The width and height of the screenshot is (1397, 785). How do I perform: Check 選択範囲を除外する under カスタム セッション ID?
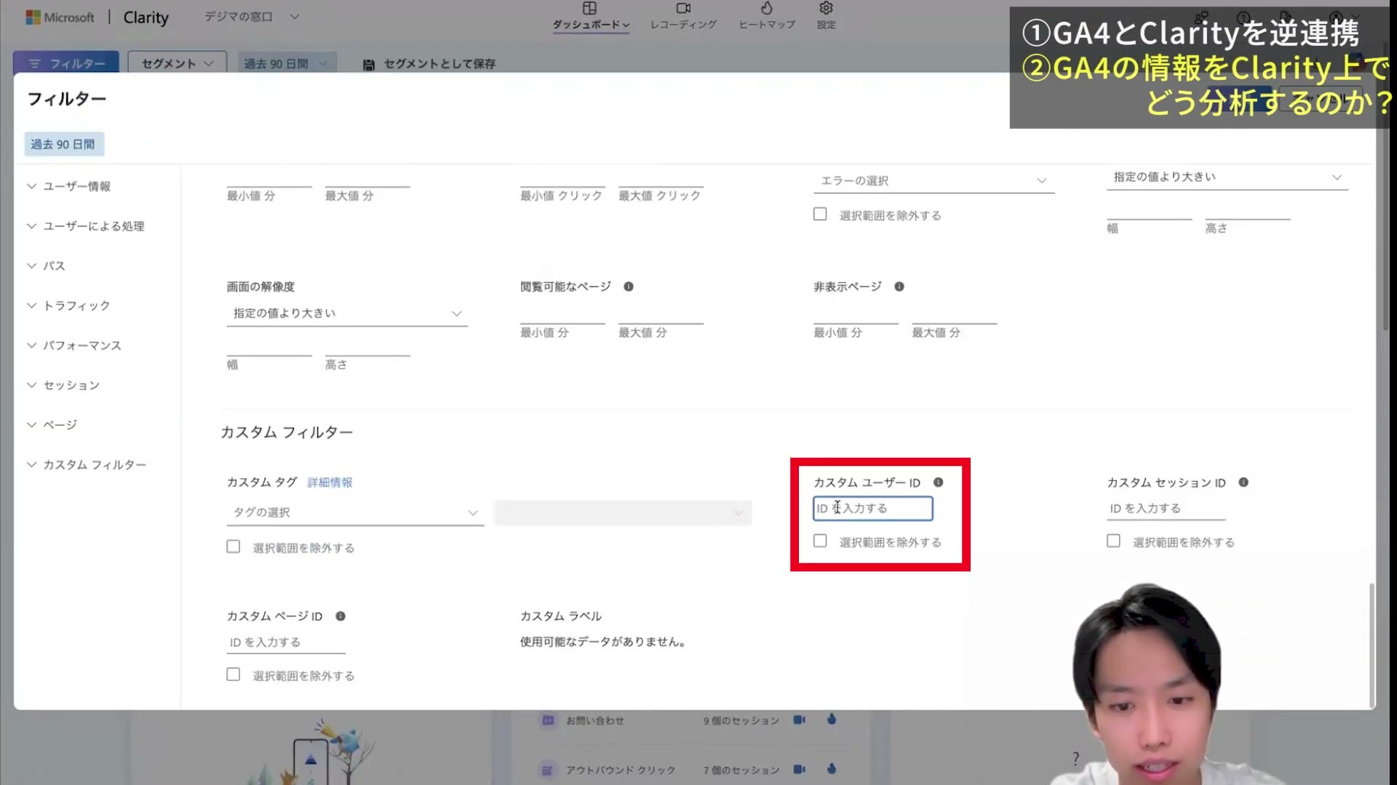click(x=1113, y=541)
